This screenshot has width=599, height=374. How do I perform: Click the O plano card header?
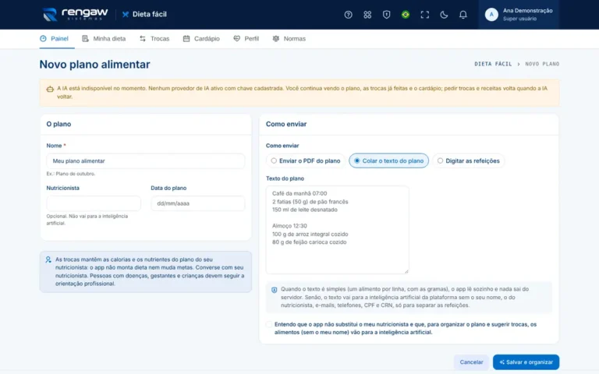pos(146,124)
